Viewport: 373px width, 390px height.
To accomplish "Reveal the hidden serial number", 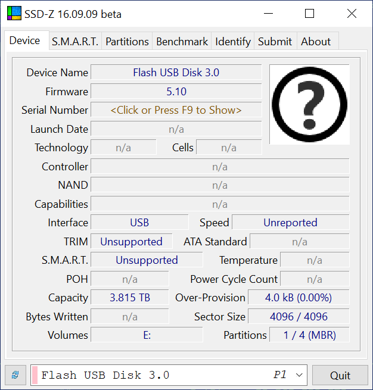I will pyautogui.click(x=176, y=110).
